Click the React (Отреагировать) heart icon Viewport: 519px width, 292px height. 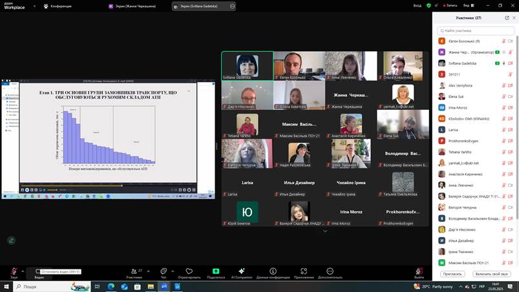click(189, 272)
